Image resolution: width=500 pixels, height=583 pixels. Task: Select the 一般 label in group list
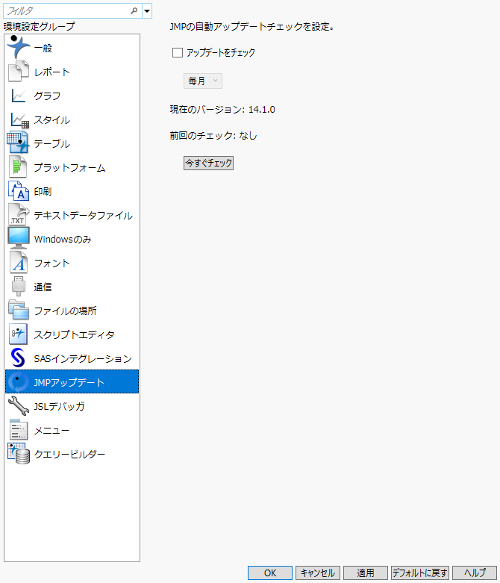pyautogui.click(x=43, y=48)
